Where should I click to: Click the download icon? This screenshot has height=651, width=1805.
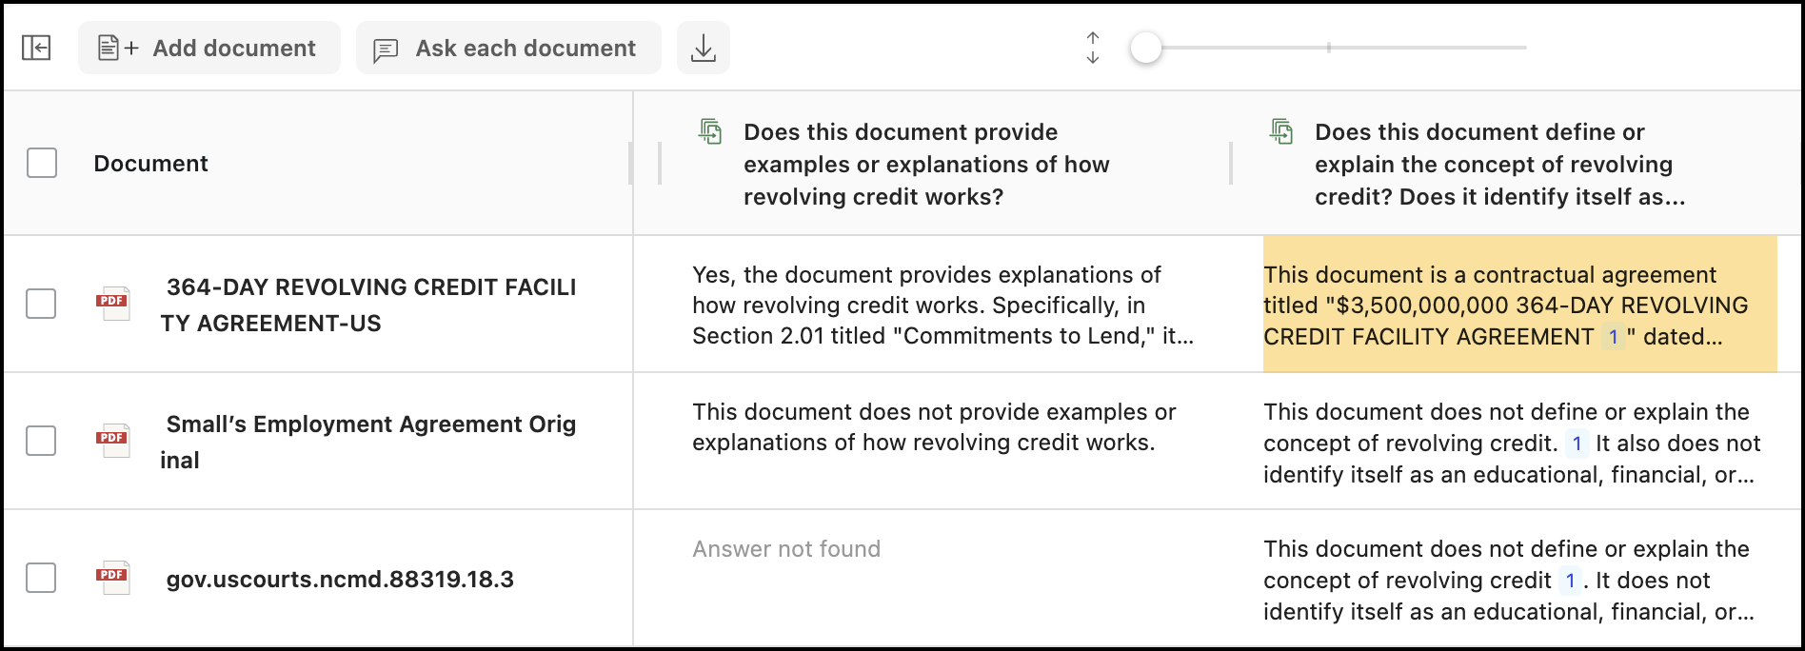pyautogui.click(x=703, y=48)
